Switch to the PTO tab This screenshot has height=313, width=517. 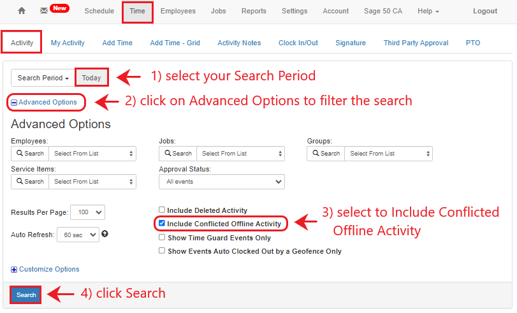click(473, 43)
